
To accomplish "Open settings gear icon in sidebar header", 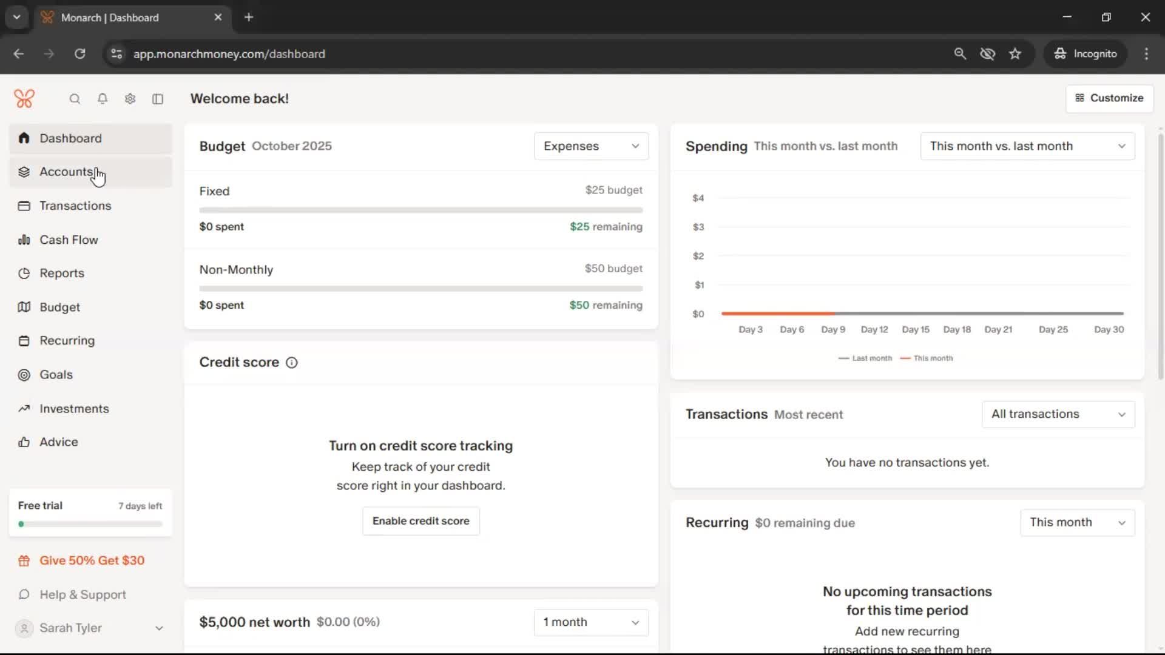I will coord(130,99).
